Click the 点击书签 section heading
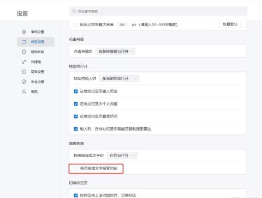 76,39
